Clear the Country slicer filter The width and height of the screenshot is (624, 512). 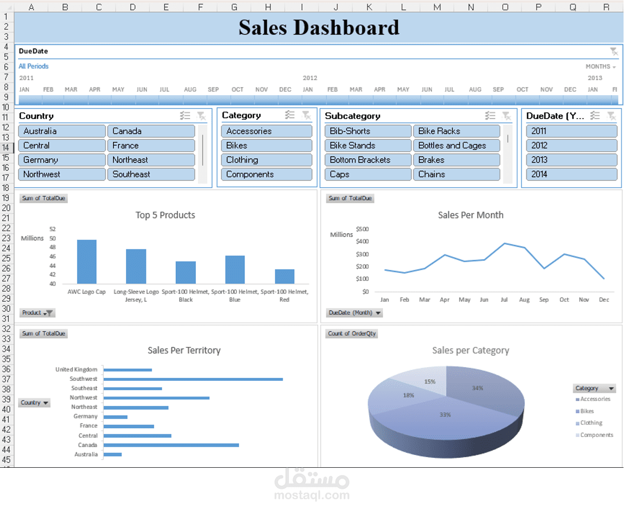pos(203,116)
